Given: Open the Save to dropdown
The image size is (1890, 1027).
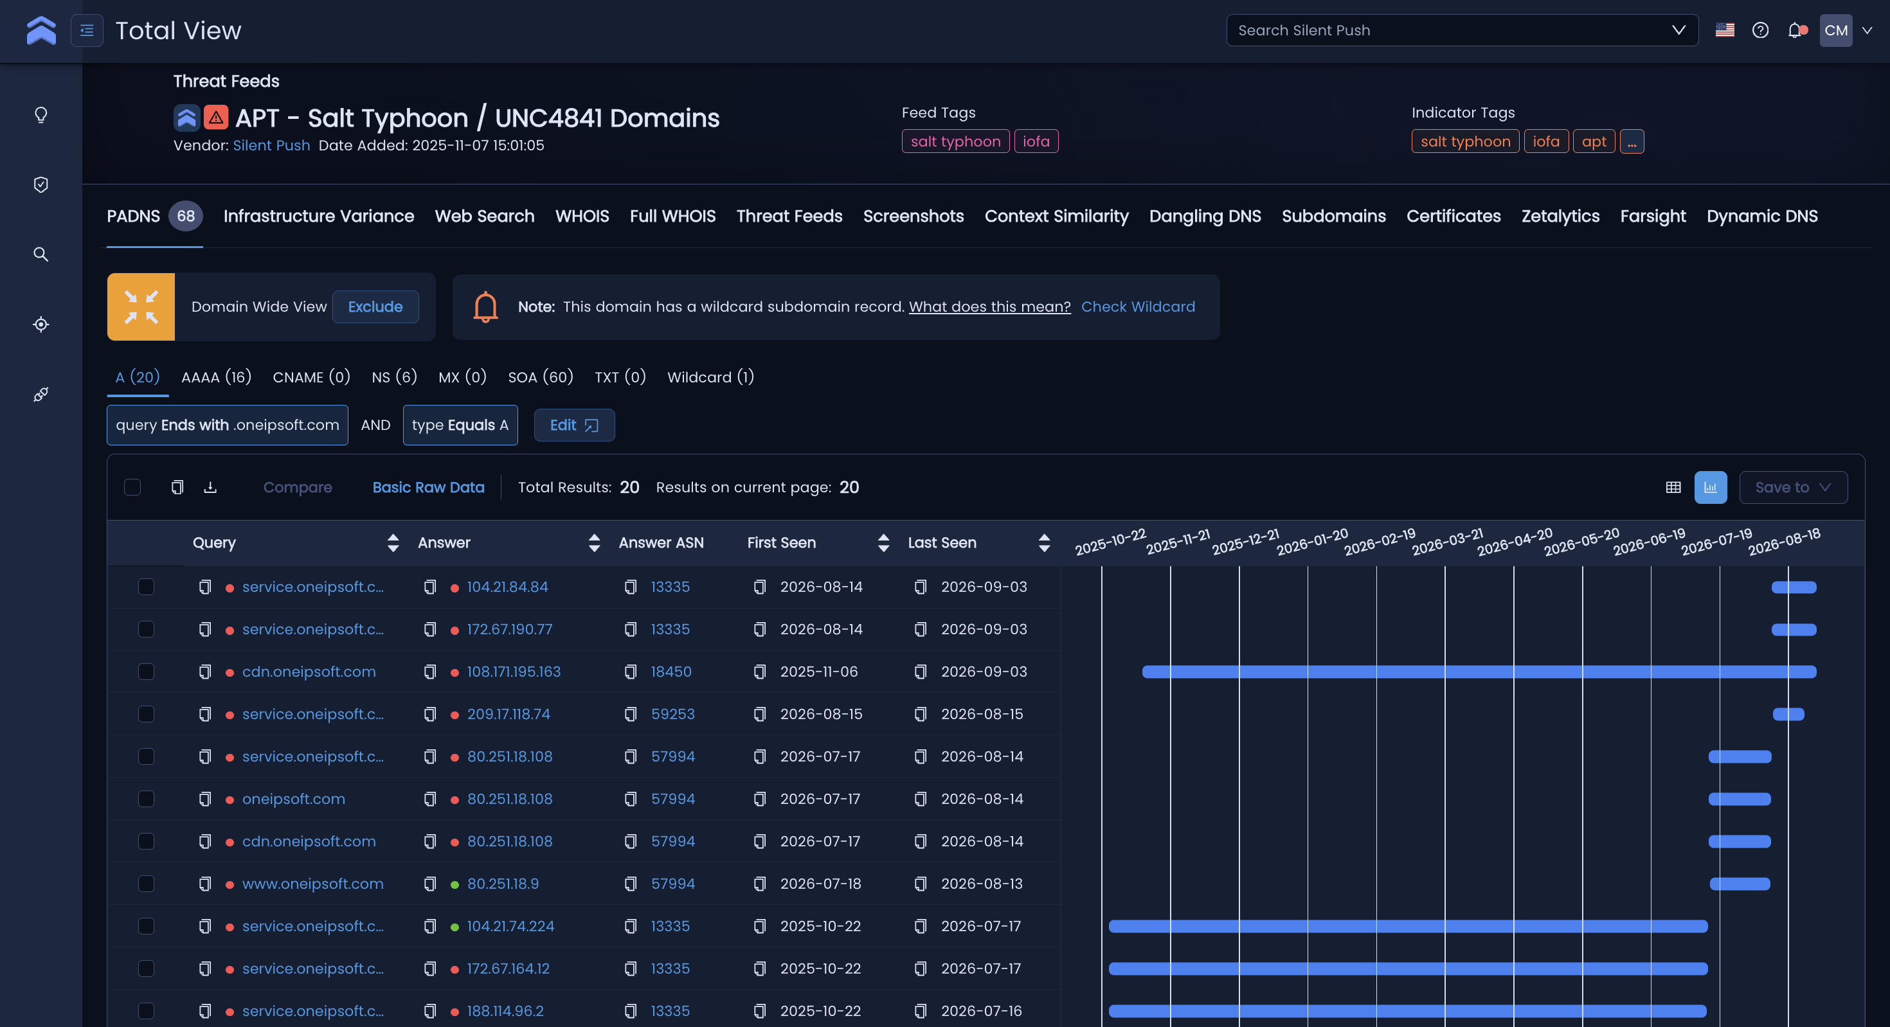Looking at the screenshot, I should click(x=1793, y=487).
